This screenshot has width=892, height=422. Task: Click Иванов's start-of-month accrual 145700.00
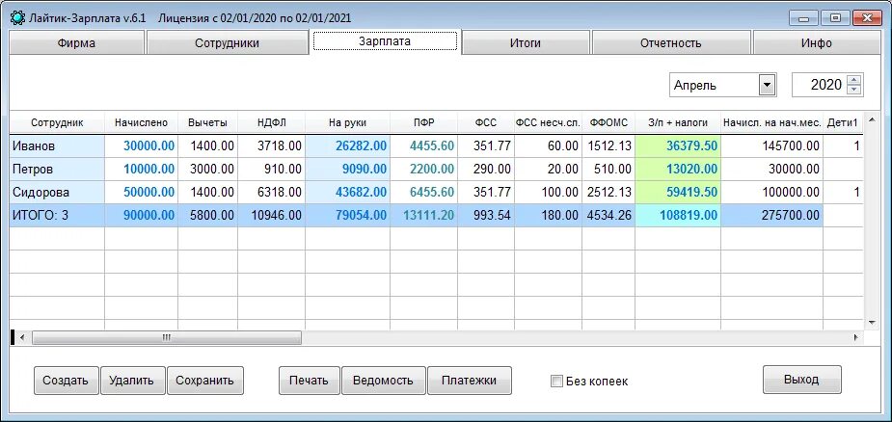[x=772, y=146]
